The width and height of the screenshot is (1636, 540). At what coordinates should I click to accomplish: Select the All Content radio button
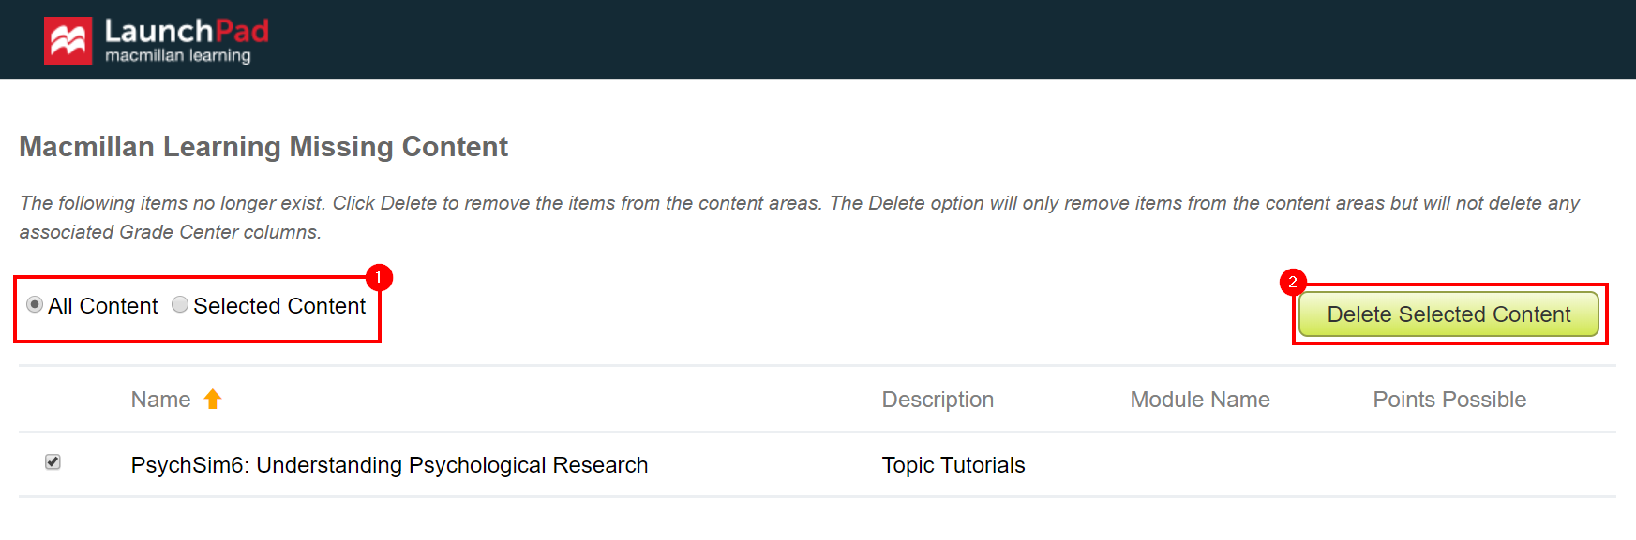[x=34, y=305]
